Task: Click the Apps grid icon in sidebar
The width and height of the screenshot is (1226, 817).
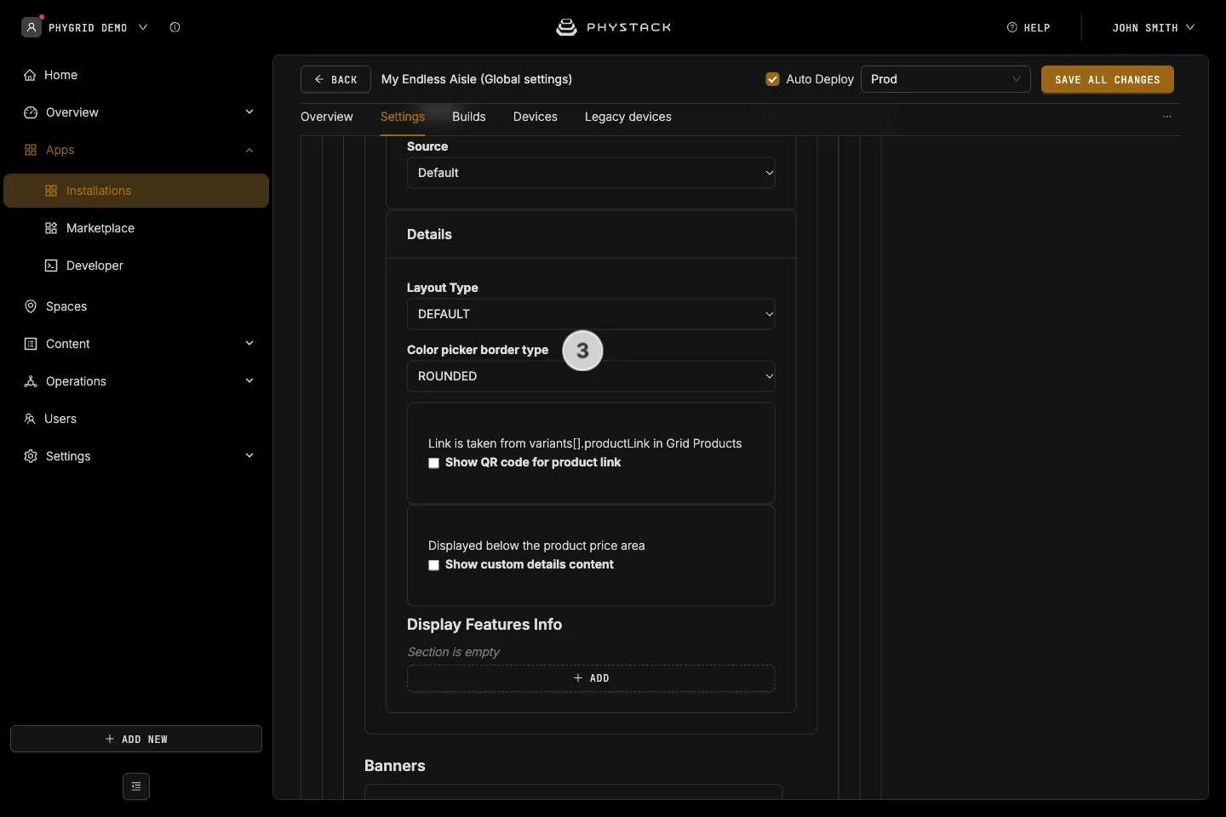Action: (x=31, y=150)
